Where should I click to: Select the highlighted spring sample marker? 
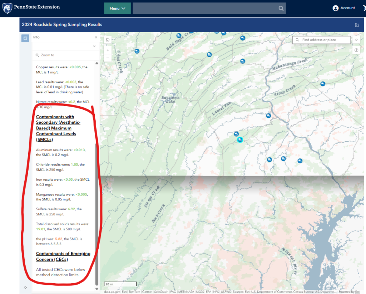(x=240, y=139)
